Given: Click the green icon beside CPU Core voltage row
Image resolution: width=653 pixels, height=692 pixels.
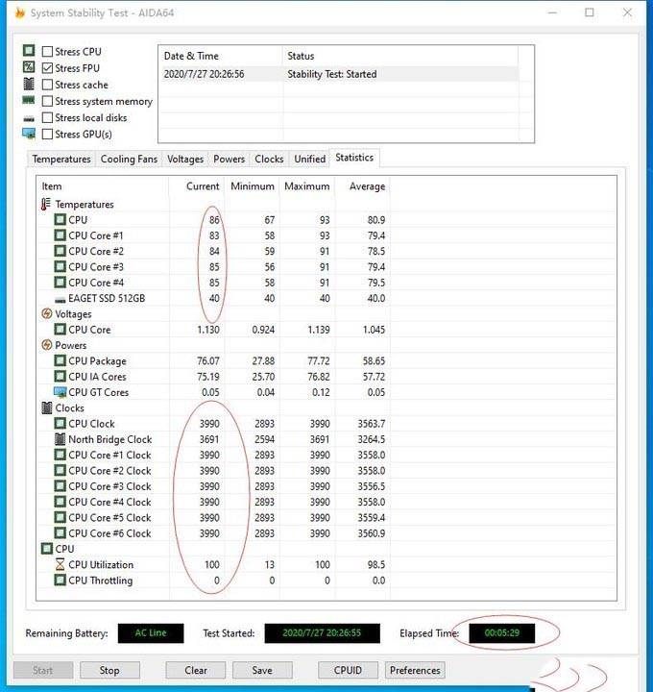Looking at the screenshot, I should point(60,330).
